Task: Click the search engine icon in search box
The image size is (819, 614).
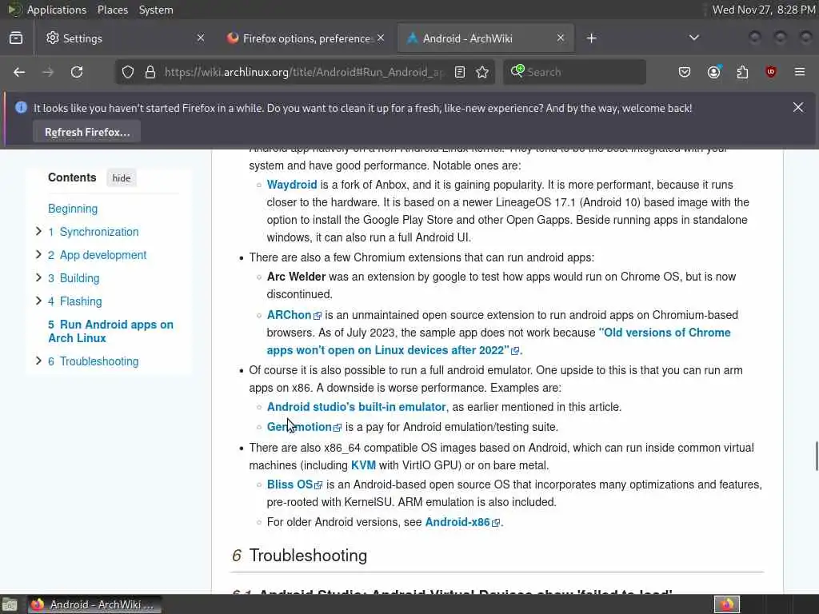Action: click(517, 71)
